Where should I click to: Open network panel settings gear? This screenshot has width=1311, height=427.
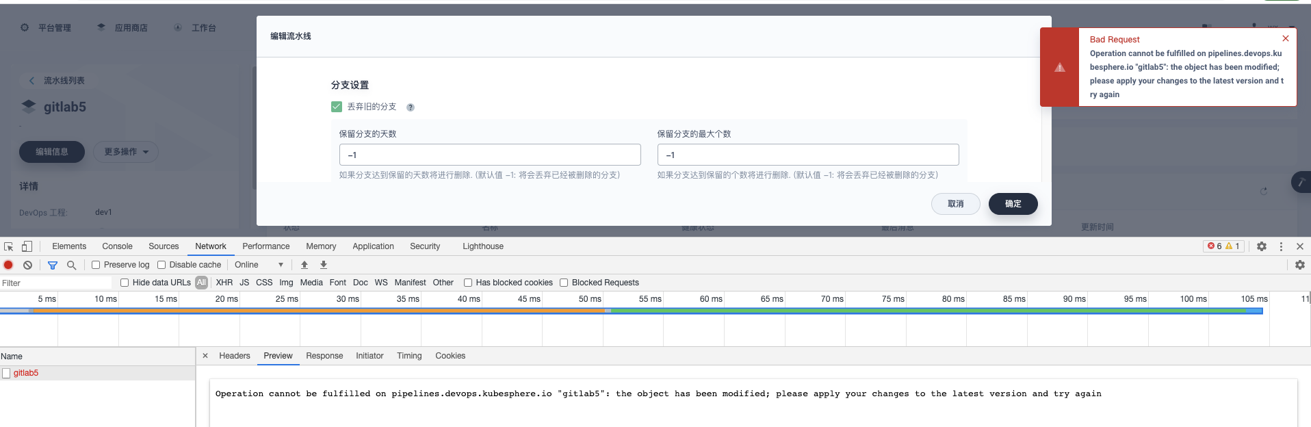1300,265
